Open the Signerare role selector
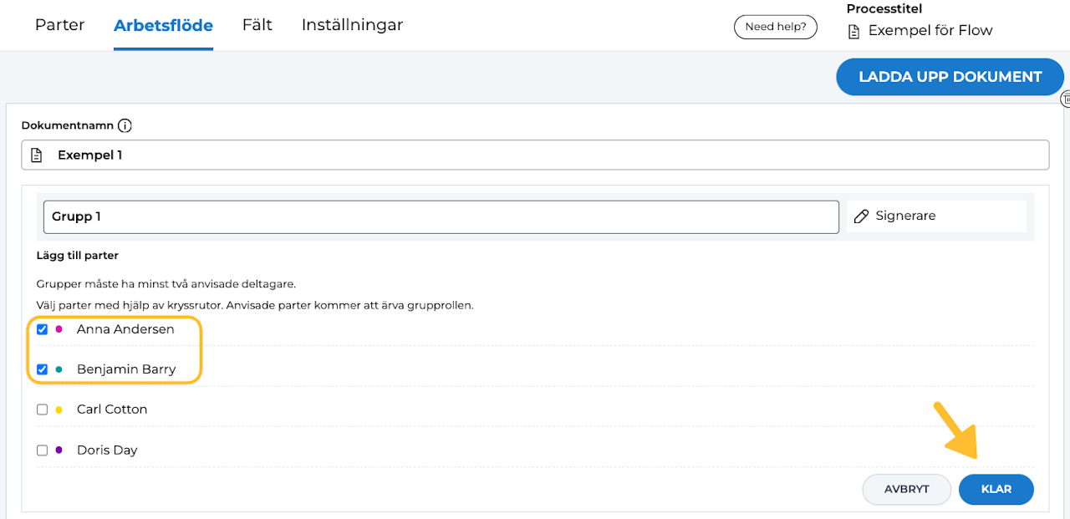The height and width of the screenshot is (519, 1070). pyautogui.click(x=936, y=216)
